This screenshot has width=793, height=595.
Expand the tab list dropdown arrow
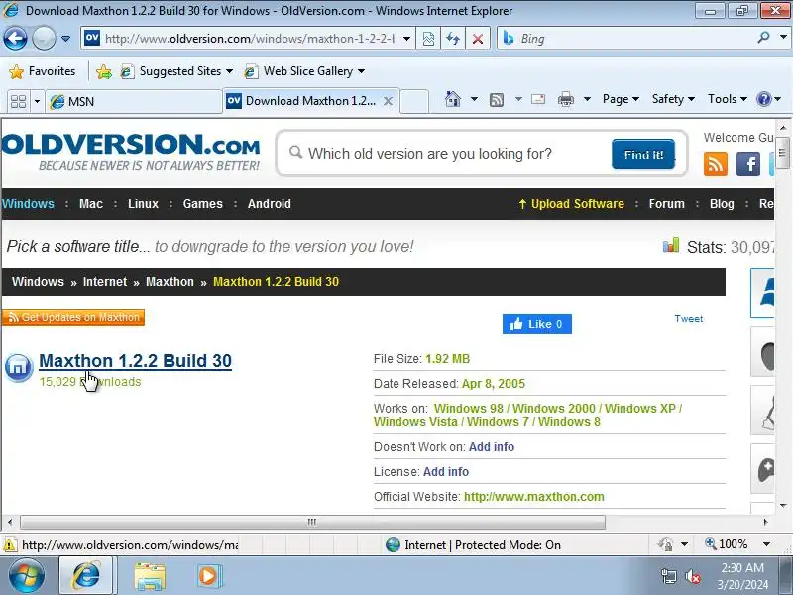(37, 101)
